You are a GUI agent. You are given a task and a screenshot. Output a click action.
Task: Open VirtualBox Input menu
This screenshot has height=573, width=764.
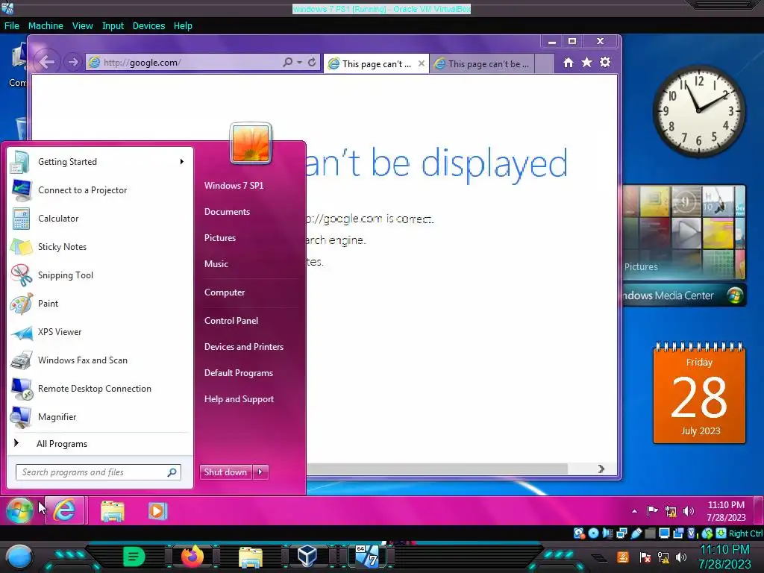(113, 26)
